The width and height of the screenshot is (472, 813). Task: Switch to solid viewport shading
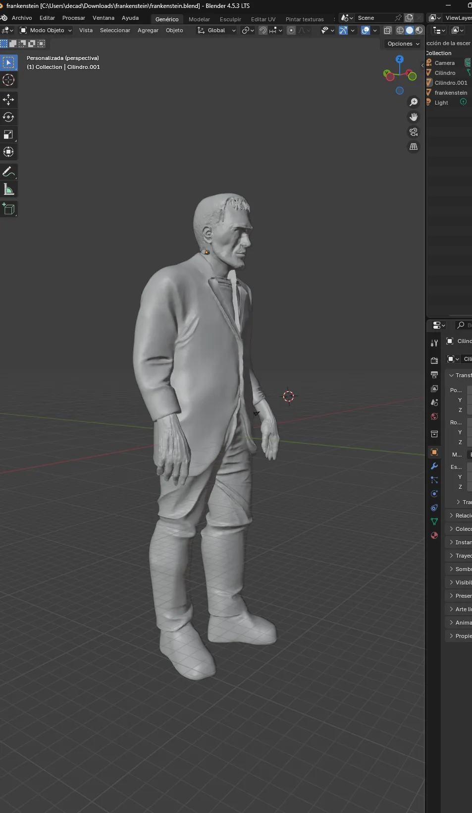pyautogui.click(x=410, y=30)
